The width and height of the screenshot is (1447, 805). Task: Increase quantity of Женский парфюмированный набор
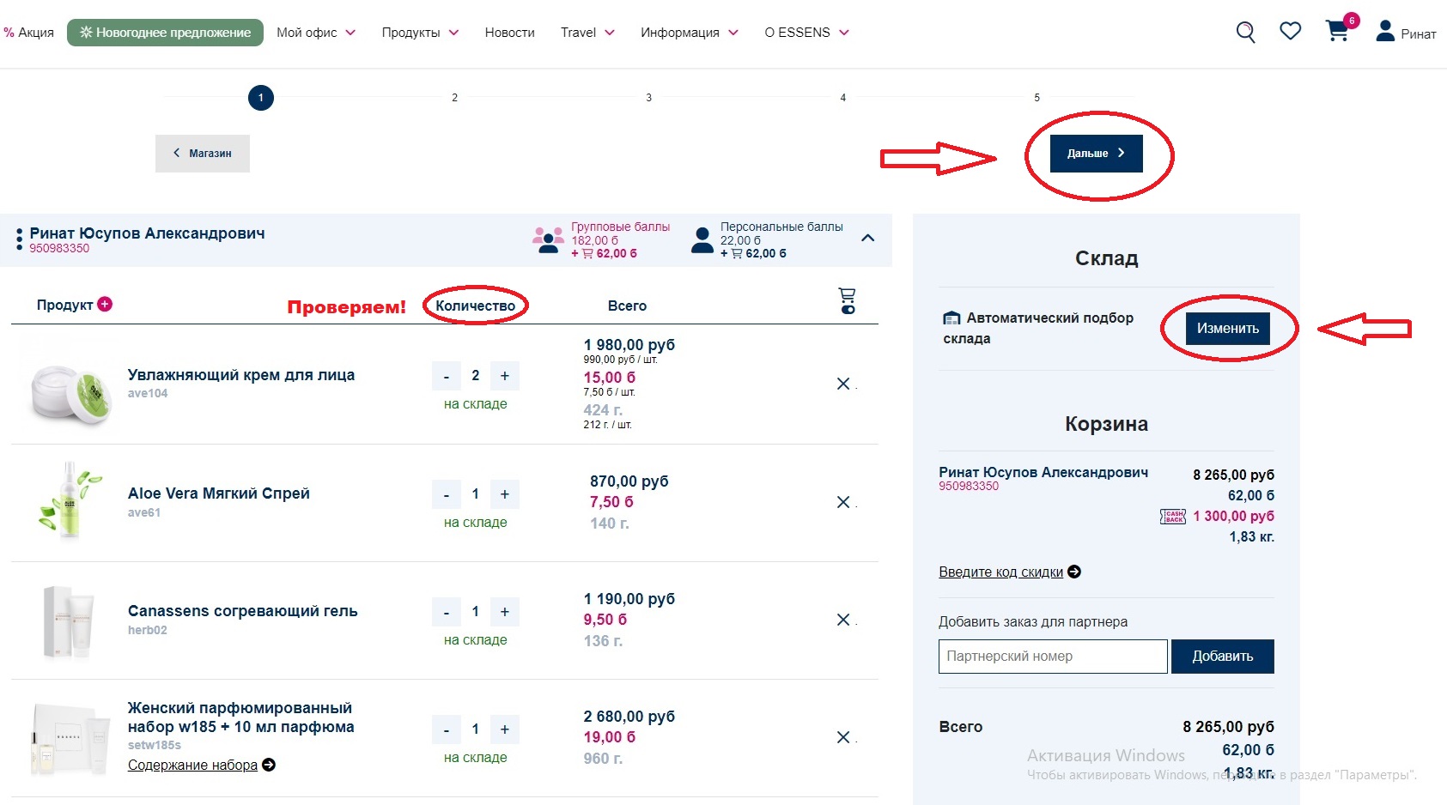point(505,729)
